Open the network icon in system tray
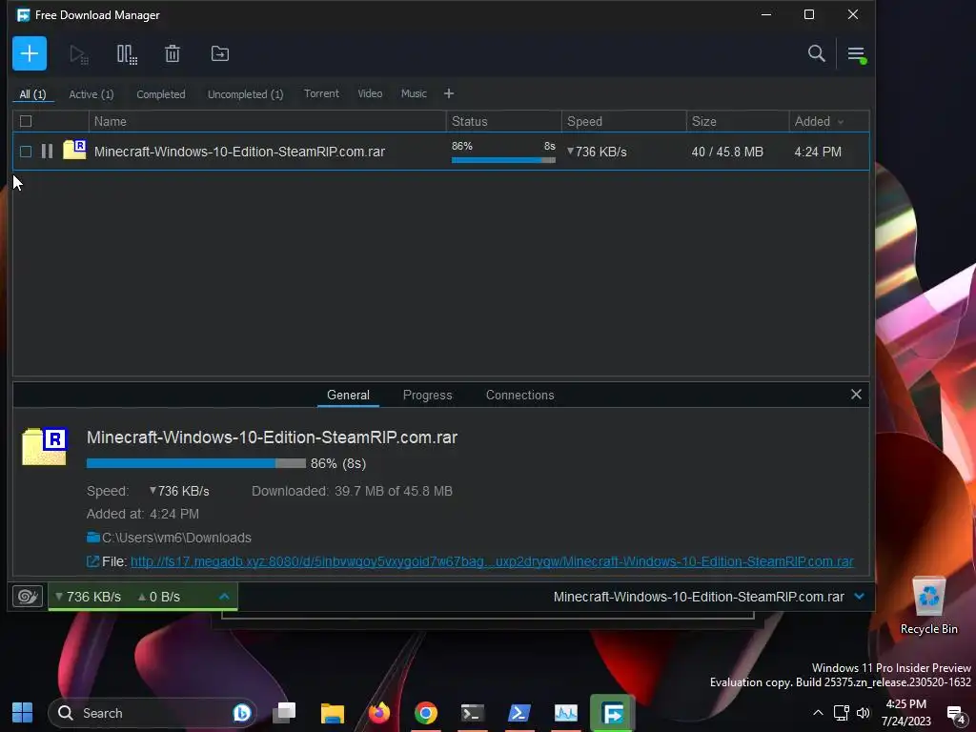The width and height of the screenshot is (976, 732). click(841, 713)
